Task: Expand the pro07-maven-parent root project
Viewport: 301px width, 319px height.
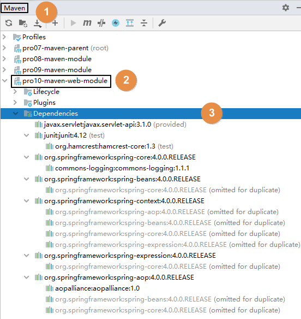Action: [4, 48]
